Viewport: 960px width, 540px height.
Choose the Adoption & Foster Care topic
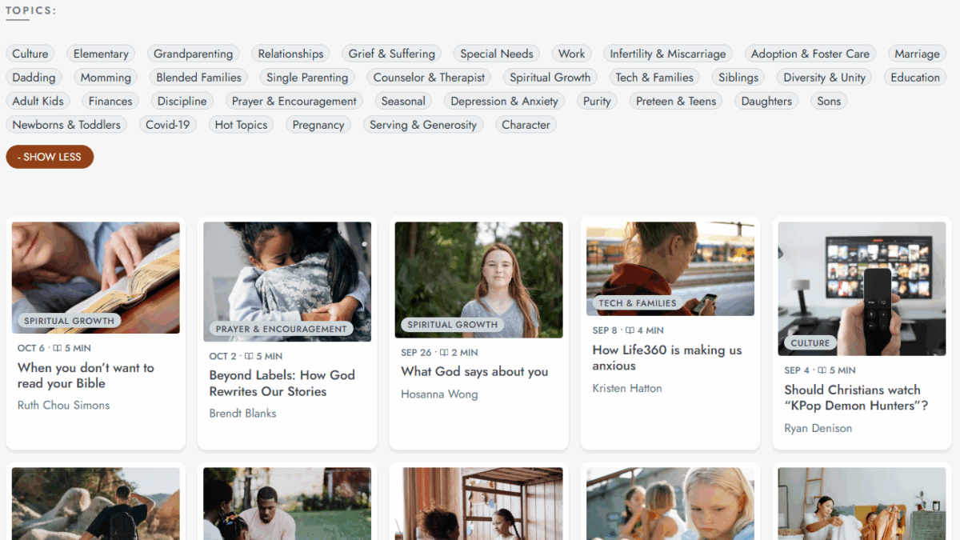pos(810,54)
